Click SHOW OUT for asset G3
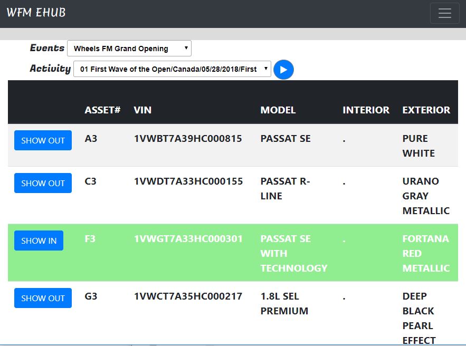 point(43,298)
